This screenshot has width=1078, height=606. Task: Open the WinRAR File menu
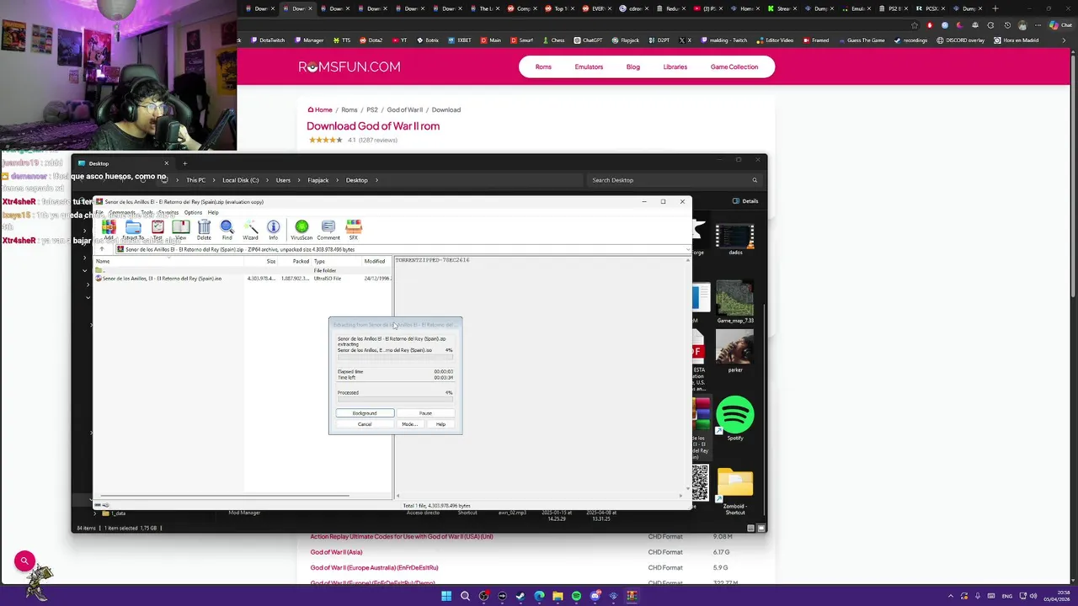click(x=99, y=212)
